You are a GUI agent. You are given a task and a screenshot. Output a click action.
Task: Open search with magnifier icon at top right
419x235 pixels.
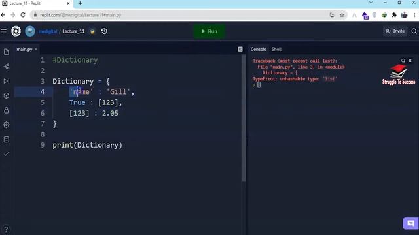[x=414, y=31]
